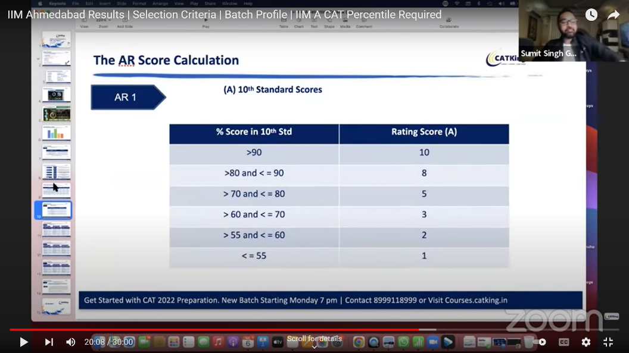Open Music app in the dock
Viewport: 629px width, 353px height.
pos(218,342)
